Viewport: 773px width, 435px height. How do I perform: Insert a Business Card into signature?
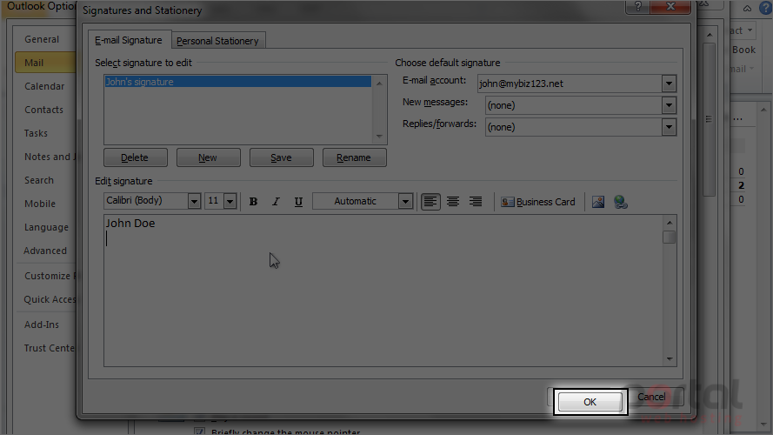point(538,202)
